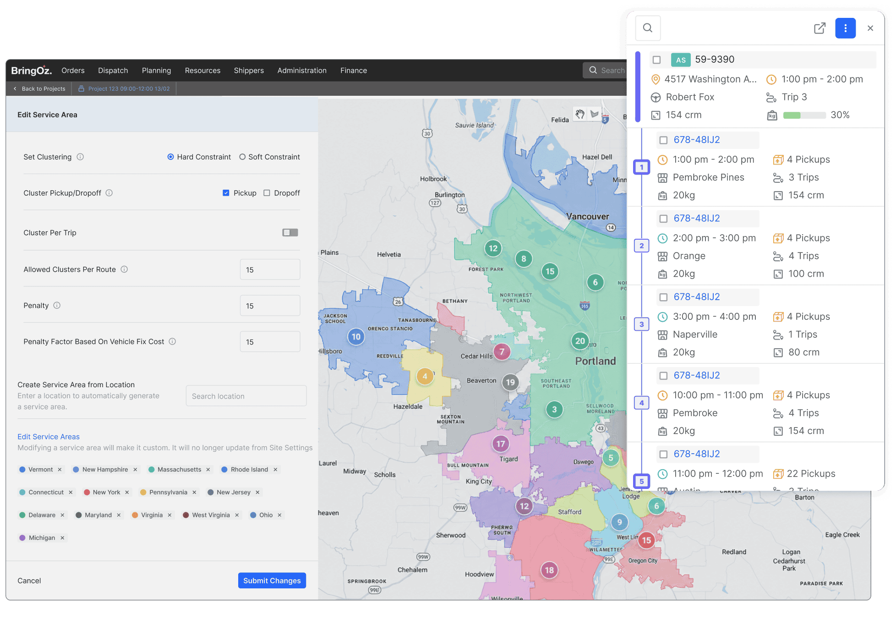Click the info icon beside Penalty
The image size is (896, 642).
pyautogui.click(x=57, y=305)
